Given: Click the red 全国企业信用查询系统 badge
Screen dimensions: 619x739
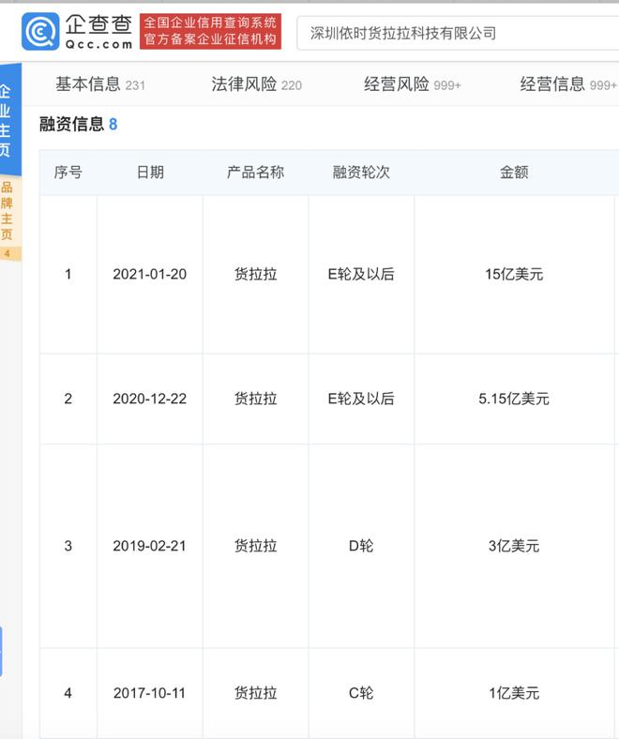Looking at the screenshot, I should coord(210,31).
